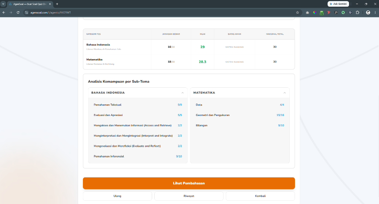
Task: Open the dark 'G' extension icon
Action: [350, 13]
